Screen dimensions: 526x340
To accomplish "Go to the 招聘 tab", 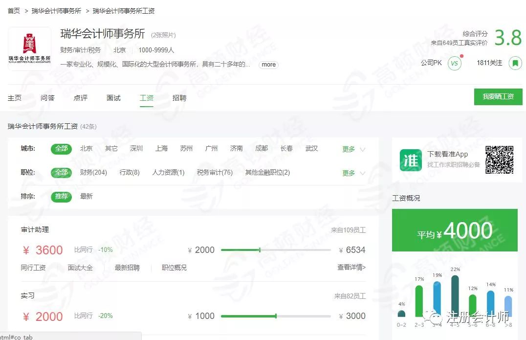I will (179, 98).
